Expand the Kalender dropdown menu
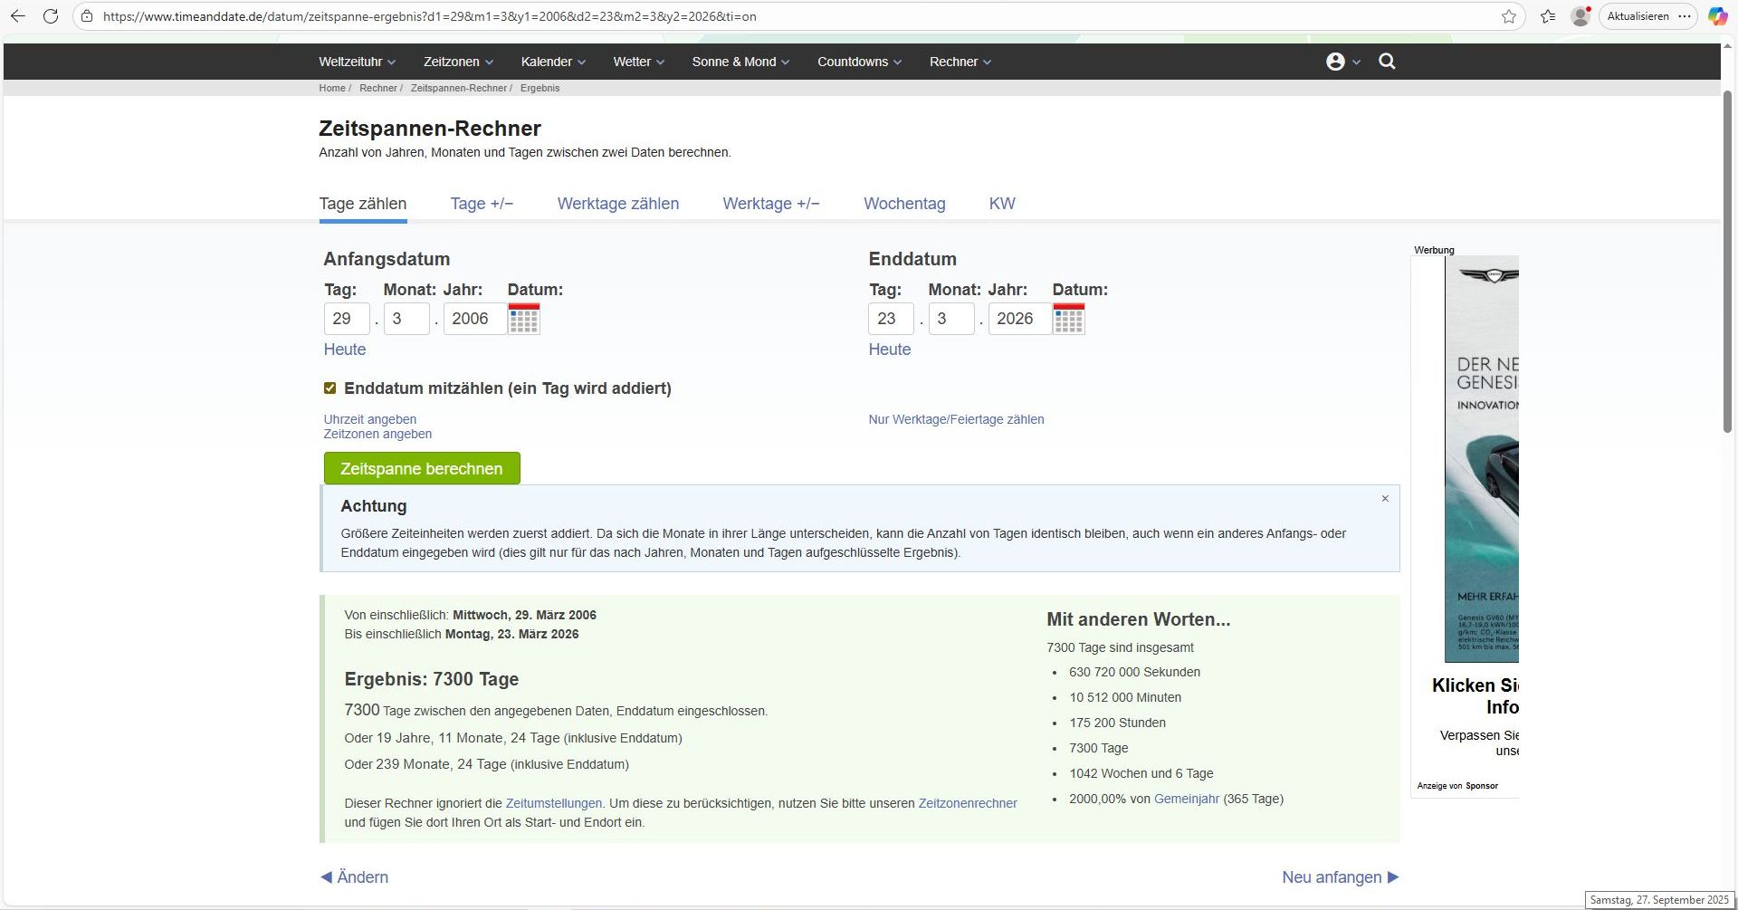The height and width of the screenshot is (910, 1738). coord(553,62)
